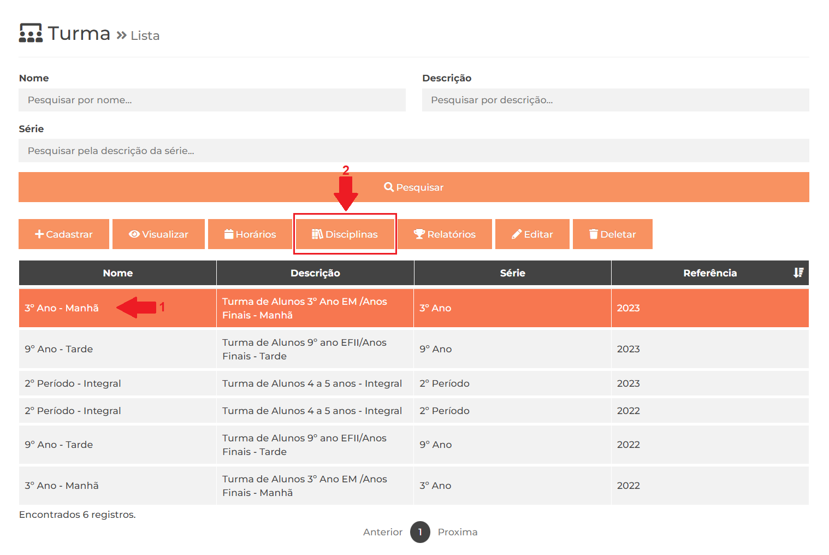
Task: Sort by Referência using the sort arrow icon
Action: [798, 273]
